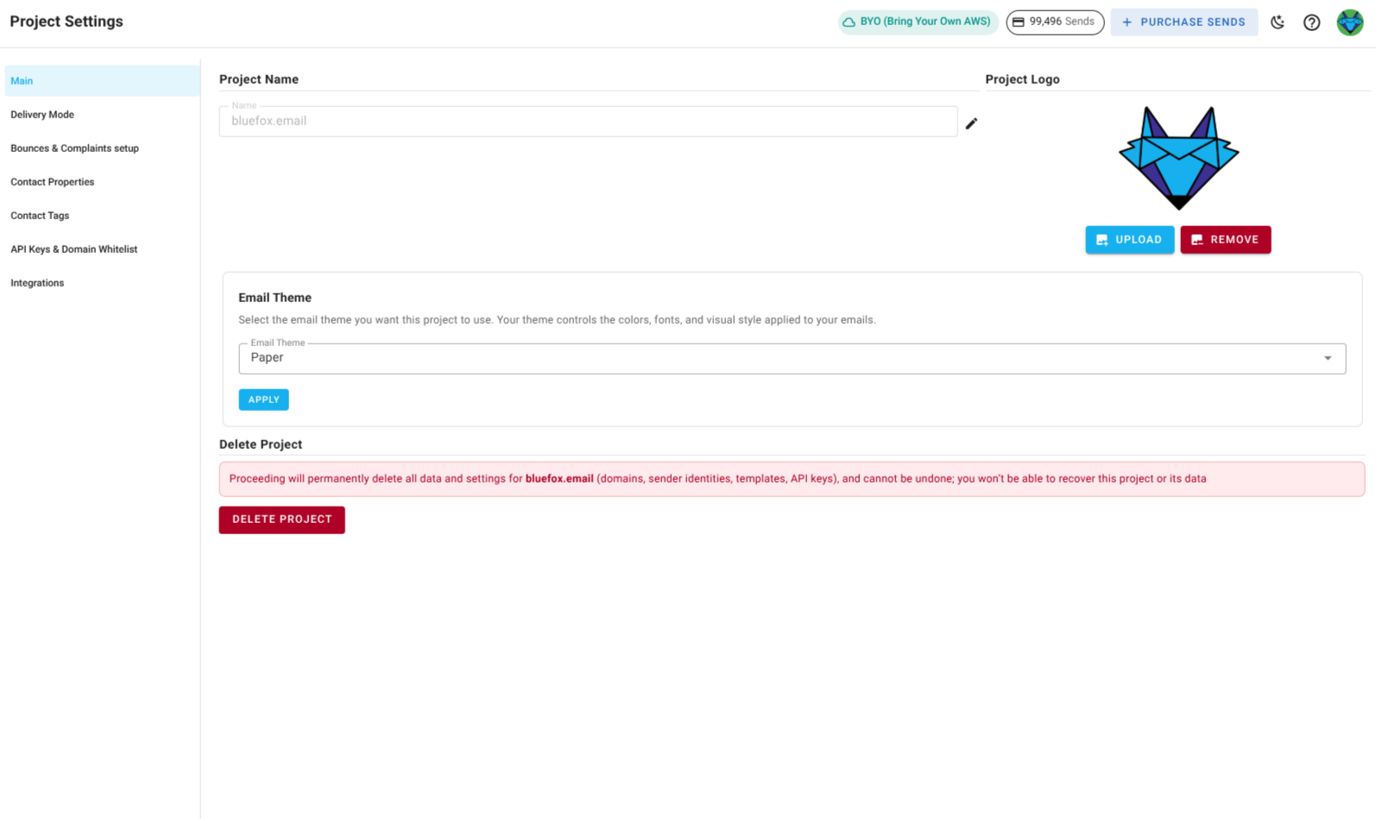Screen dimensions: 1376x819
Task: Click the theme description text
Action: click(x=557, y=320)
